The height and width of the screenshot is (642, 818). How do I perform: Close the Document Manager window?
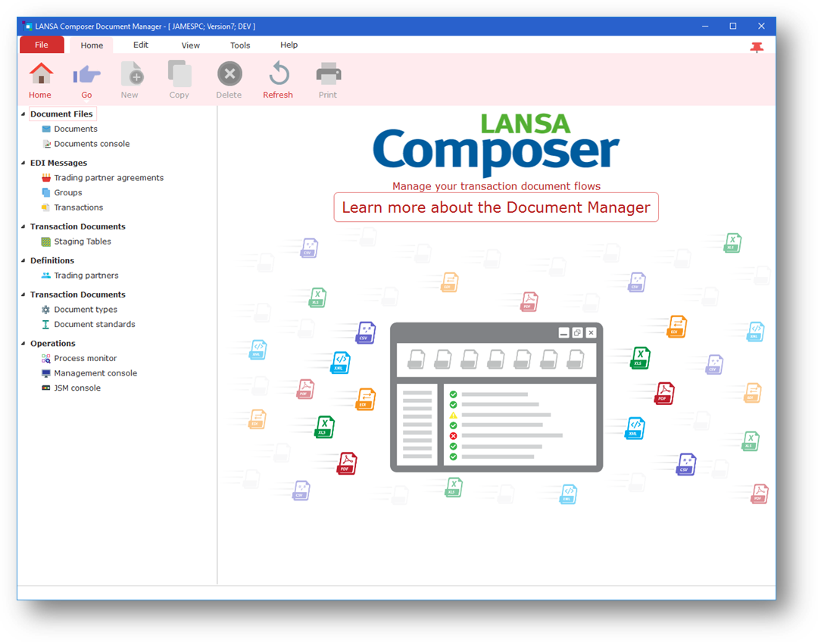click(x=761, y=26)
